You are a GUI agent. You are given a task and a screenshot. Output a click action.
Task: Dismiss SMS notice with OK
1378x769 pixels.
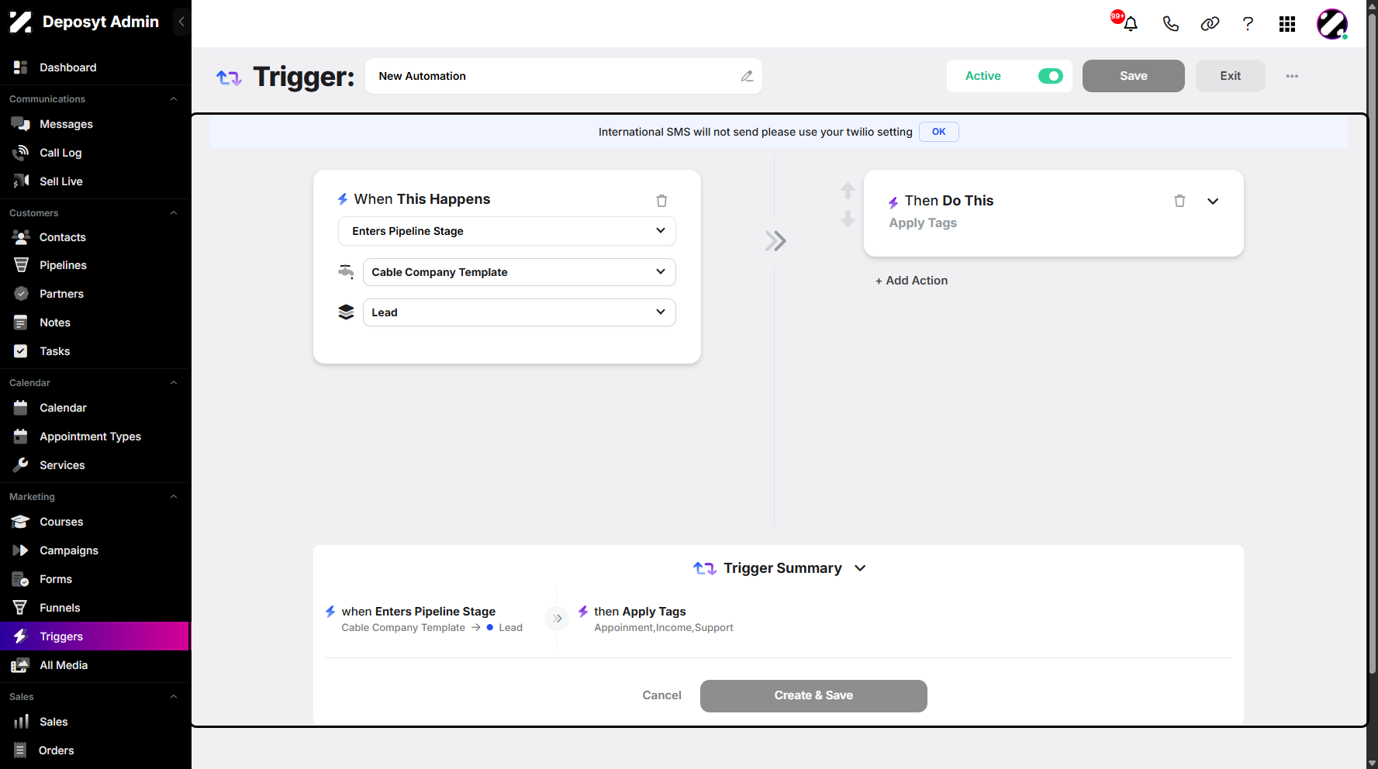pyautogui.click(x=939, y=132)
